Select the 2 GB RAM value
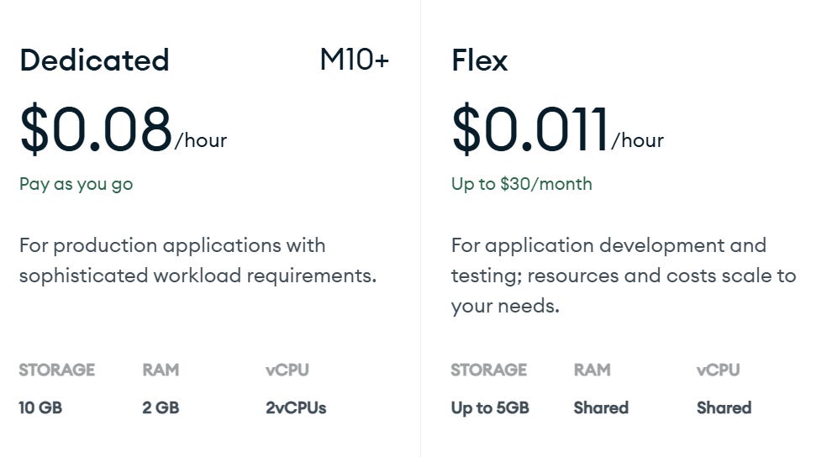827x457 pixels. [161, 408]
